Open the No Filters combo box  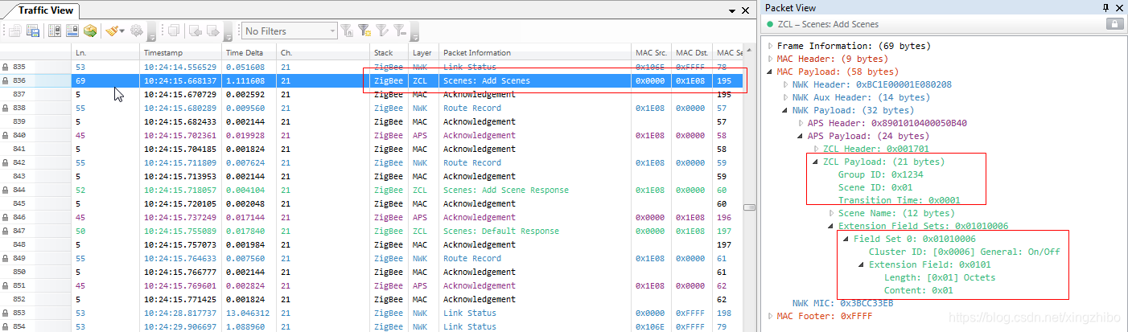point(289,31)
